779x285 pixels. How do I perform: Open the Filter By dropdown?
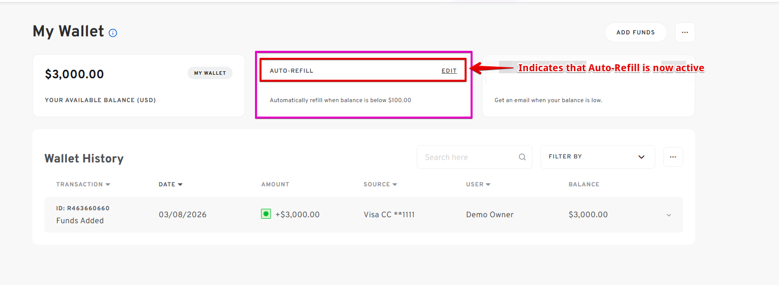pos(597,157)
